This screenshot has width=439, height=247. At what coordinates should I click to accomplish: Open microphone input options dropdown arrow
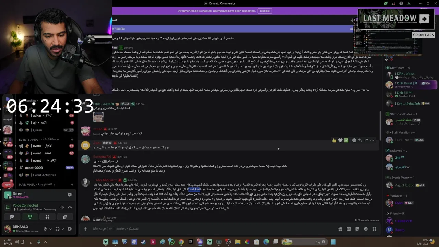[50, 229]
